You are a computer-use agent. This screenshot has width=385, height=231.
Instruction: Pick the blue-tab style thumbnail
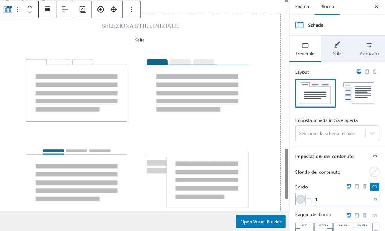[x=197, y=86]
